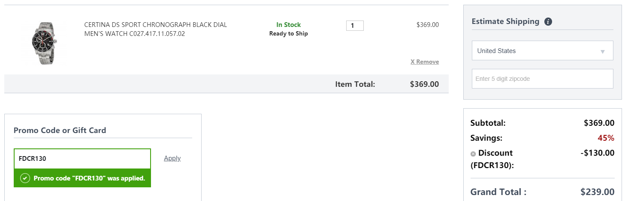Click the Savings 45% value
Viewport: 625px width, 201px height.
coord(606,138)
